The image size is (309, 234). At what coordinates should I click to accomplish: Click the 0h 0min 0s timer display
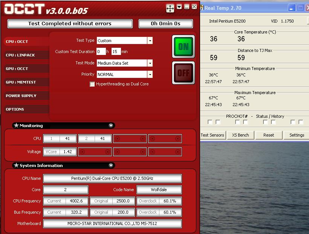(166, 24)
